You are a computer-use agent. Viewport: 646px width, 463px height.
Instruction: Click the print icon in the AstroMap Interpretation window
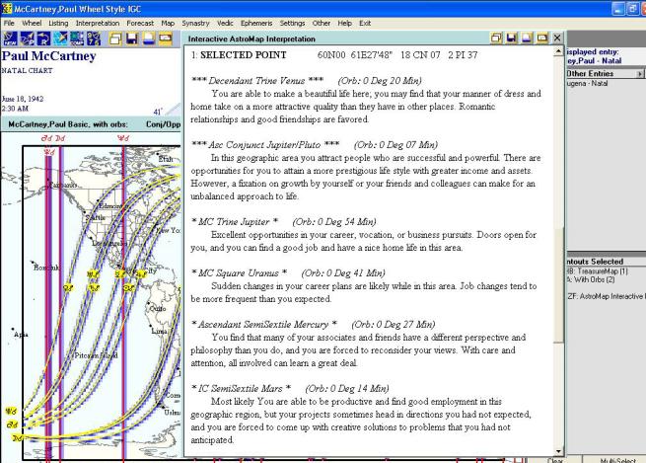click(527, 38)
